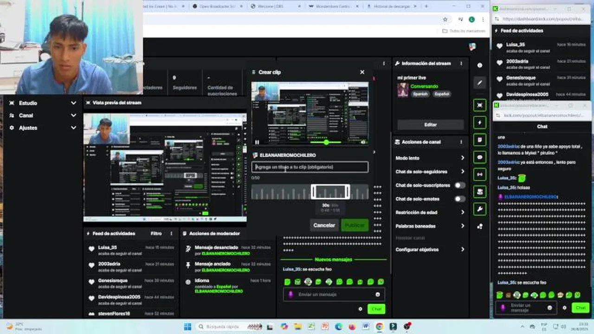Click the profile avatar at top right

pyautogui.click(x=472, y=47)
